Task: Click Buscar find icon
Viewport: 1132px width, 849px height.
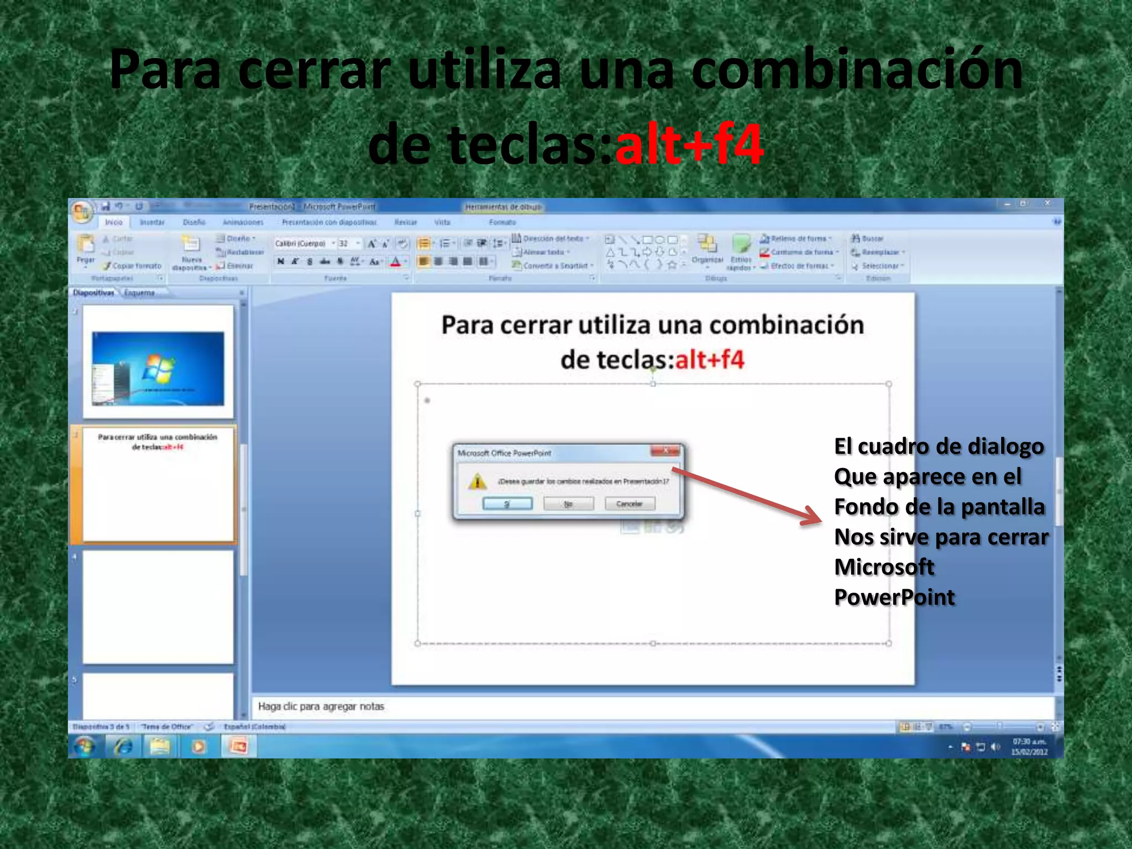Action: 867,238
